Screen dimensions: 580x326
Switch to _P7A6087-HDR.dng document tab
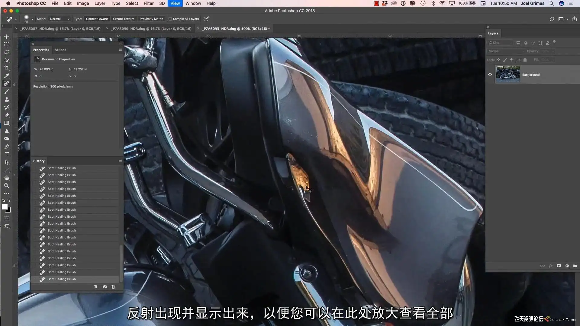click(x=60, y=29)
